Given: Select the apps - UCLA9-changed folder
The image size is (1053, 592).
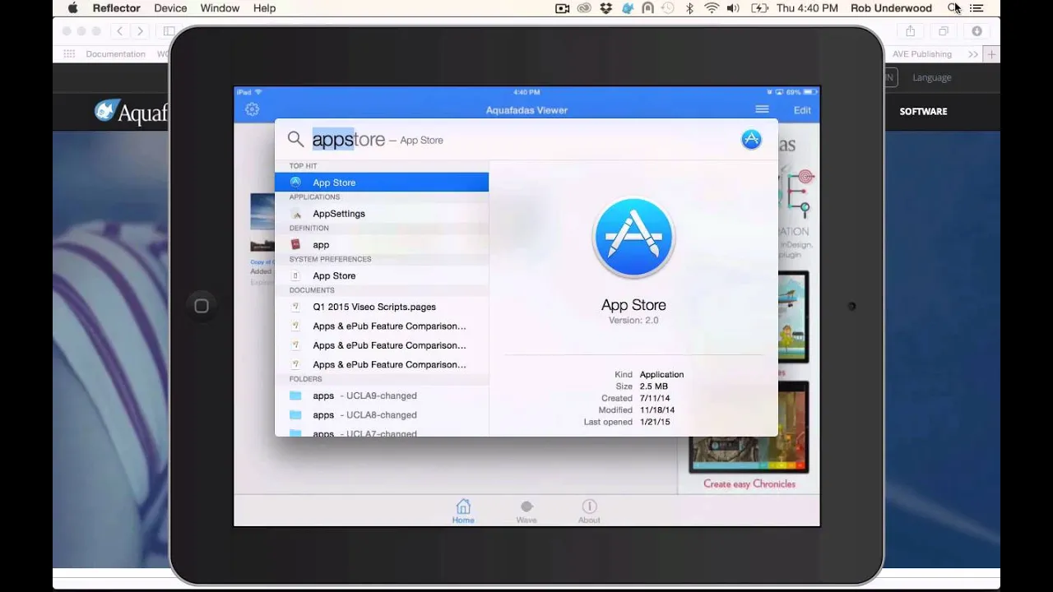Looking at the screenshot, I should [x=382, y=395].
